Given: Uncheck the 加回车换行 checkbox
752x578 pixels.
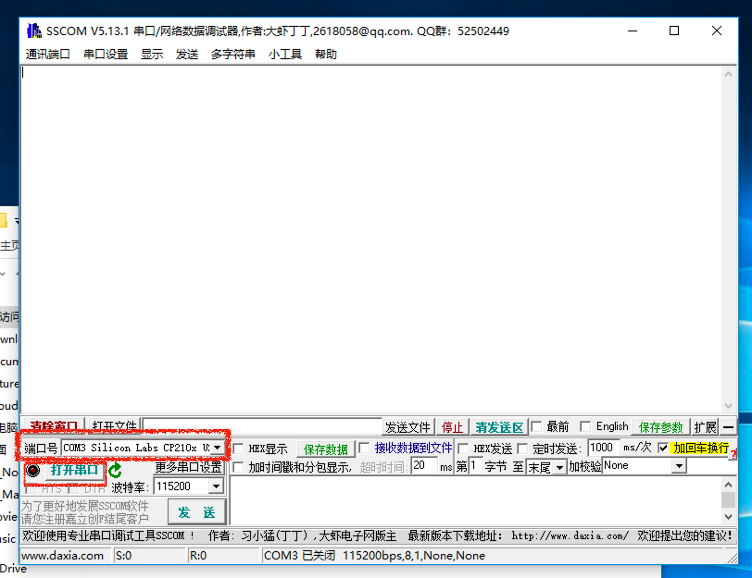Looking at the screenshot, I should click(x=663, y=448).
